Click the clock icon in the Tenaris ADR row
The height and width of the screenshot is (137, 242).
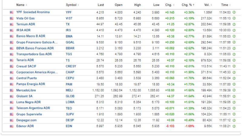(234, 60)
